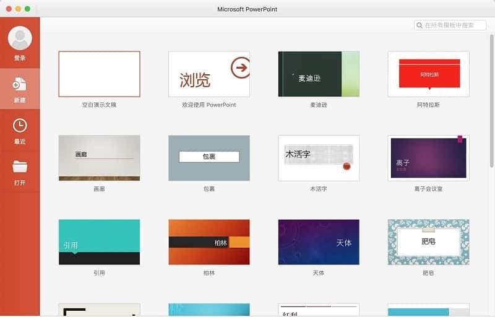The width and height of the screenshot is (495, 317).
Task: Click the 打开 (Open) folder icon
Action: pos(20,167)
